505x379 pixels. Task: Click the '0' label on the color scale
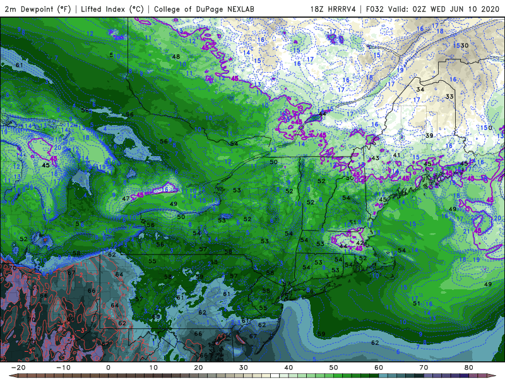click(x=108, y=368)
